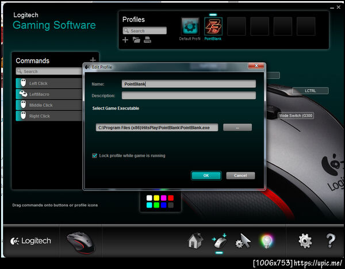Pick the dark gray color swatch

[x=171, y=205]
